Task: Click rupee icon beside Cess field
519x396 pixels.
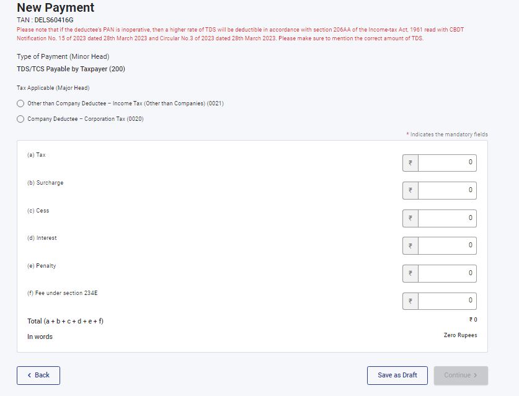Action: [x=410, y=219]
